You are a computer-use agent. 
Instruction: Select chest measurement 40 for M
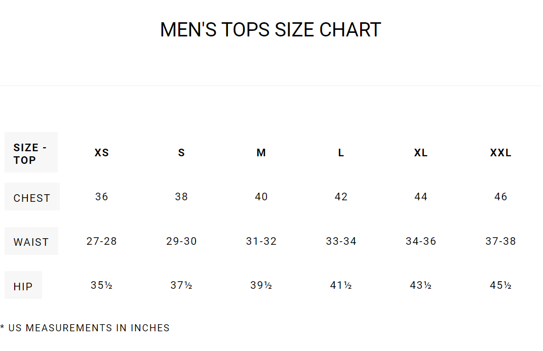261,197
